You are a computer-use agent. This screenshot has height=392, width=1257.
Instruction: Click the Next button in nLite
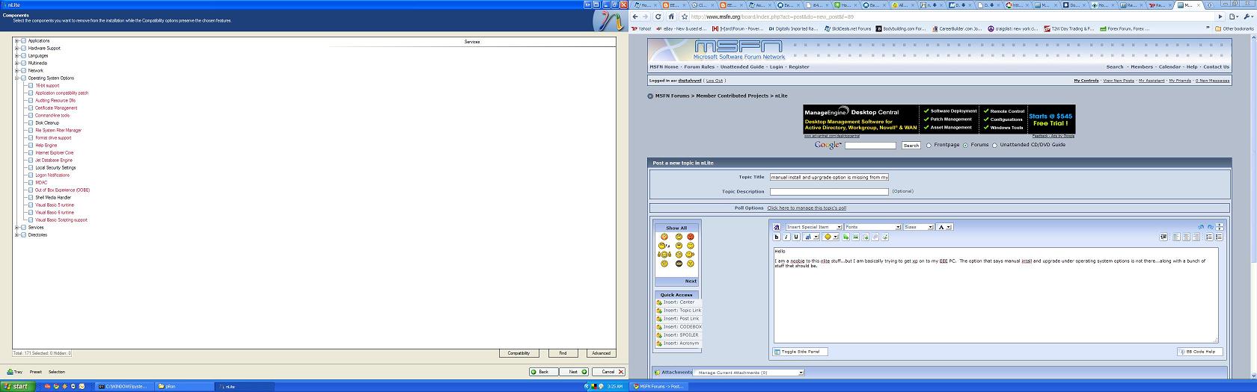point(574,371)
